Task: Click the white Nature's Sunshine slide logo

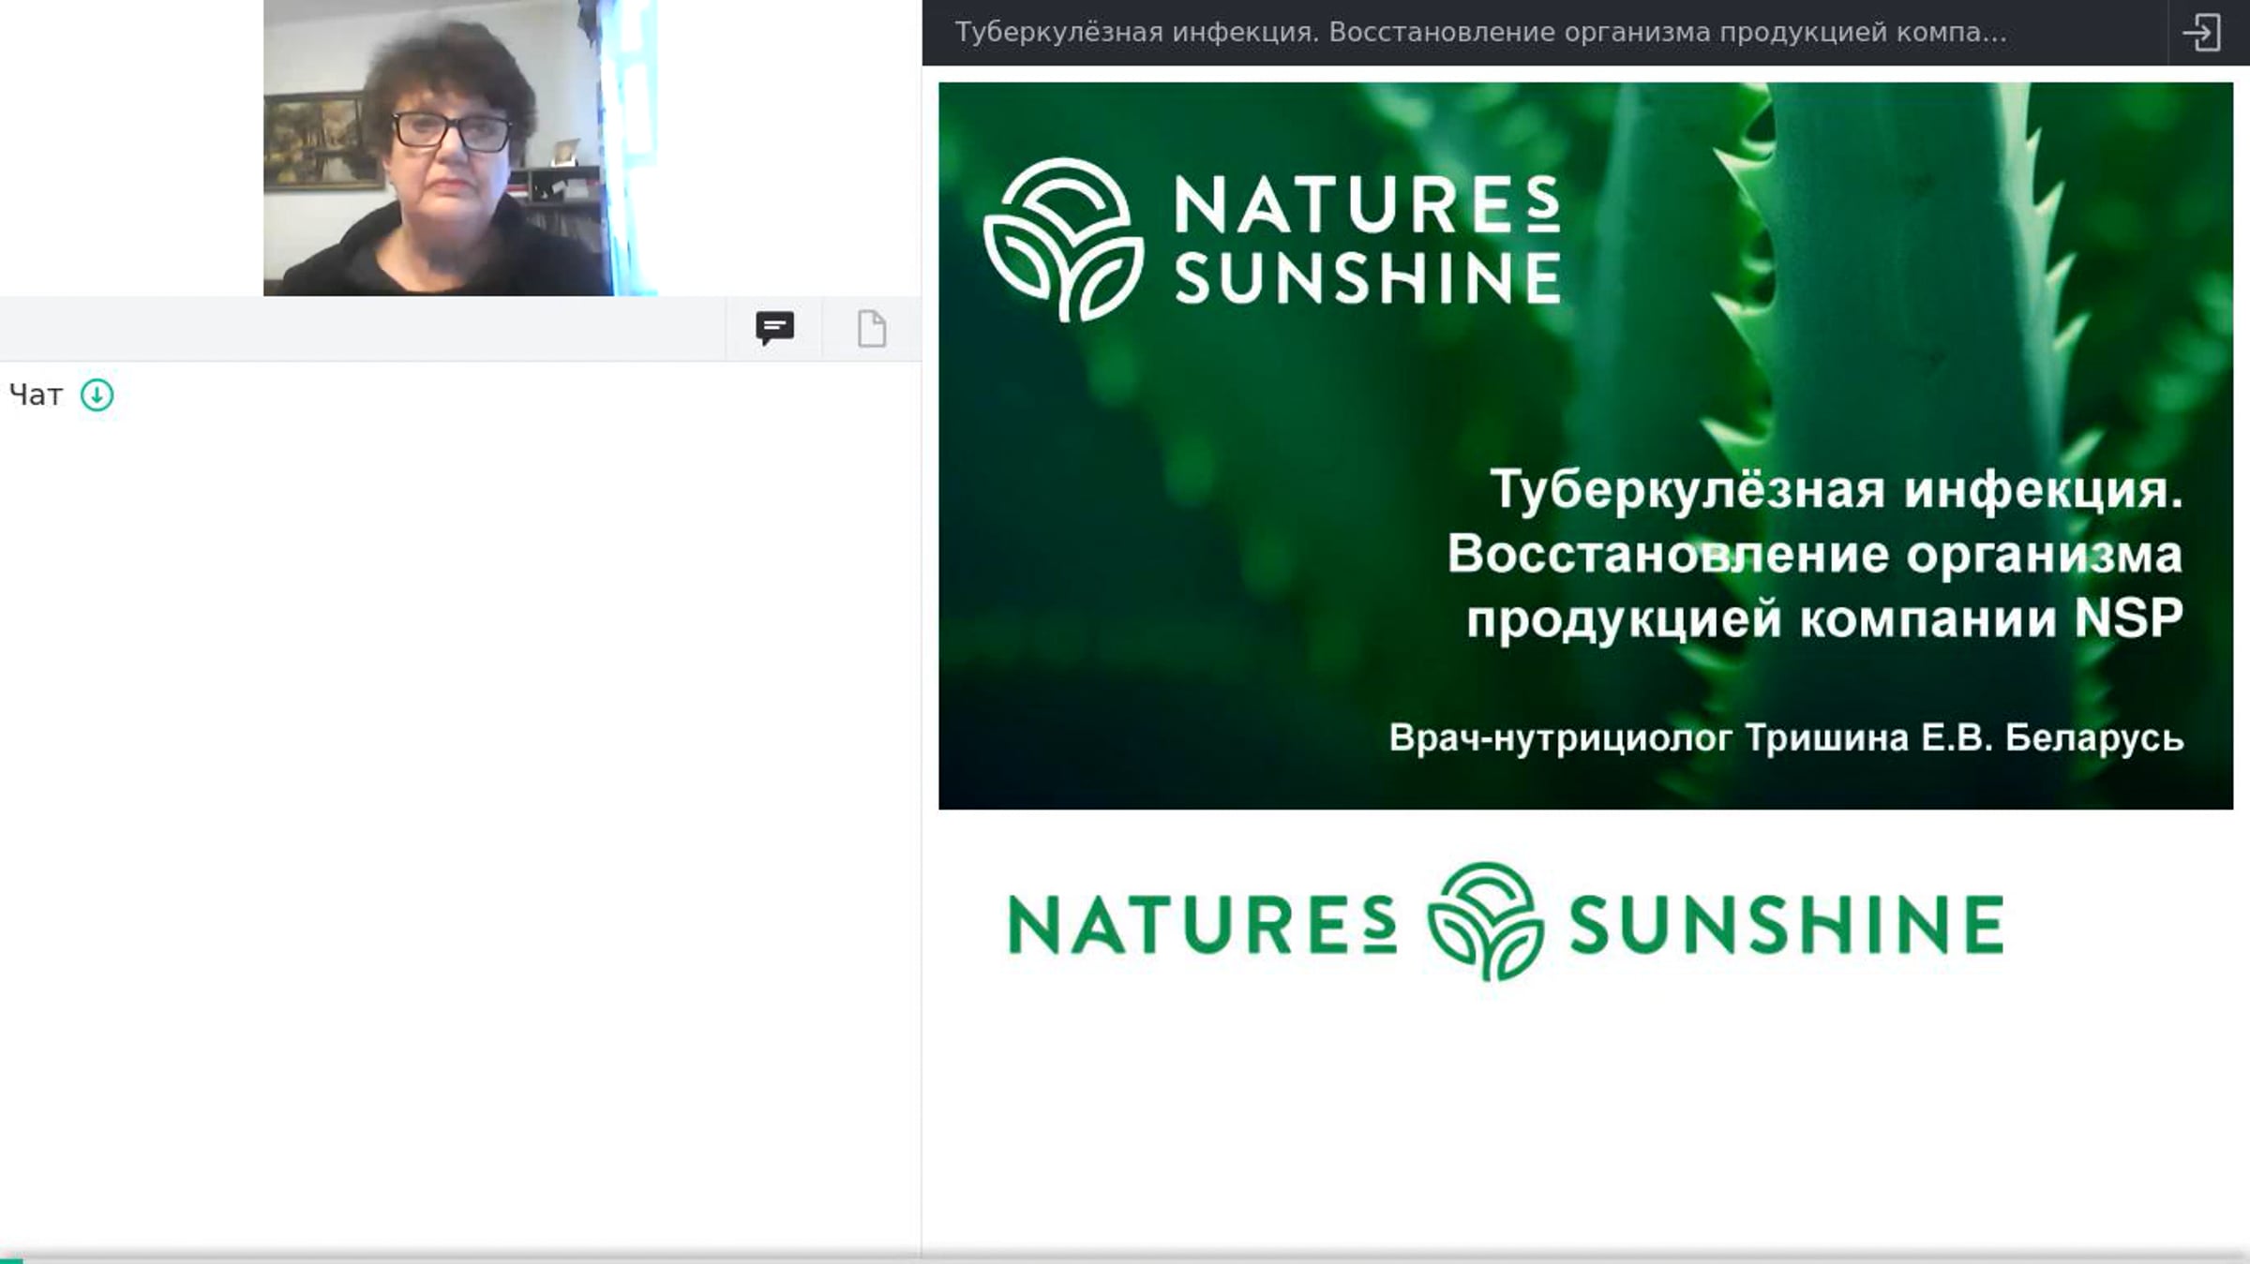Action: (x=1272, y=240)
